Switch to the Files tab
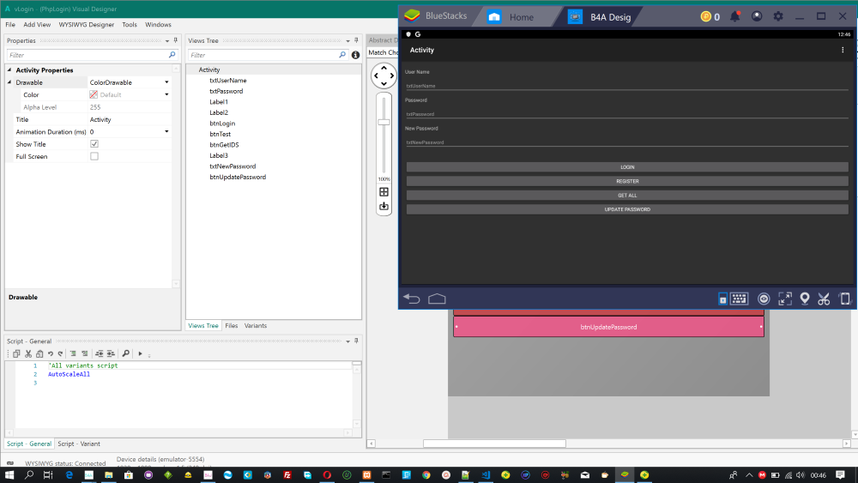Viewport: 858px width, 483px height. (x=232, y=325)
